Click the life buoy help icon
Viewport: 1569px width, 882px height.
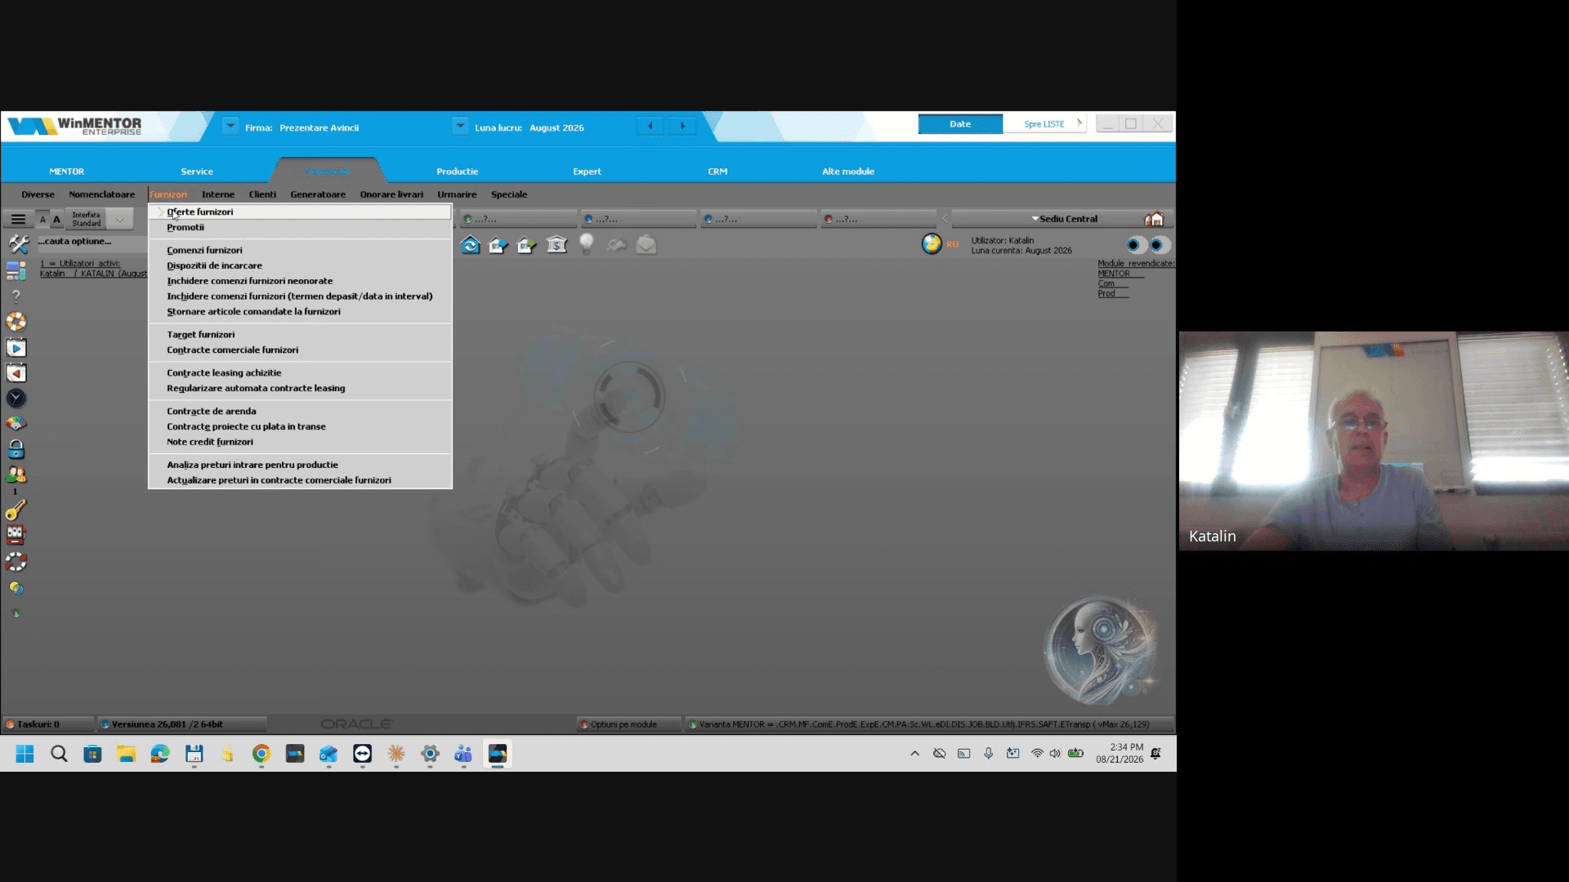[x=16, y=322]
